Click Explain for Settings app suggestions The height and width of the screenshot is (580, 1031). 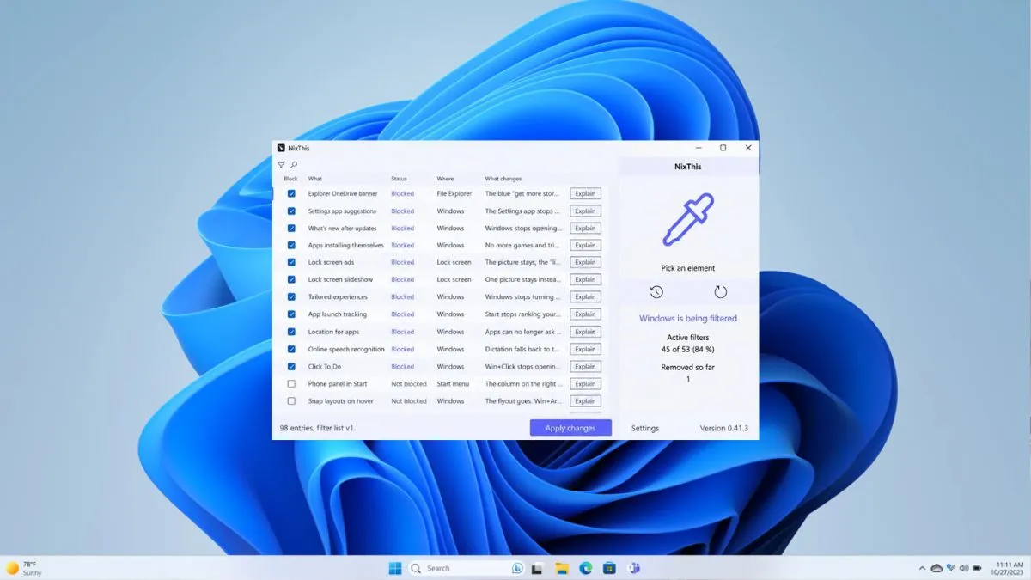585,211
